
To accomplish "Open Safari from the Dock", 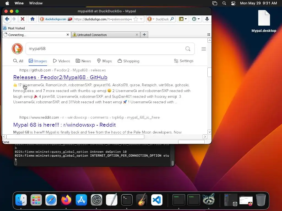I will click(51, 200).
